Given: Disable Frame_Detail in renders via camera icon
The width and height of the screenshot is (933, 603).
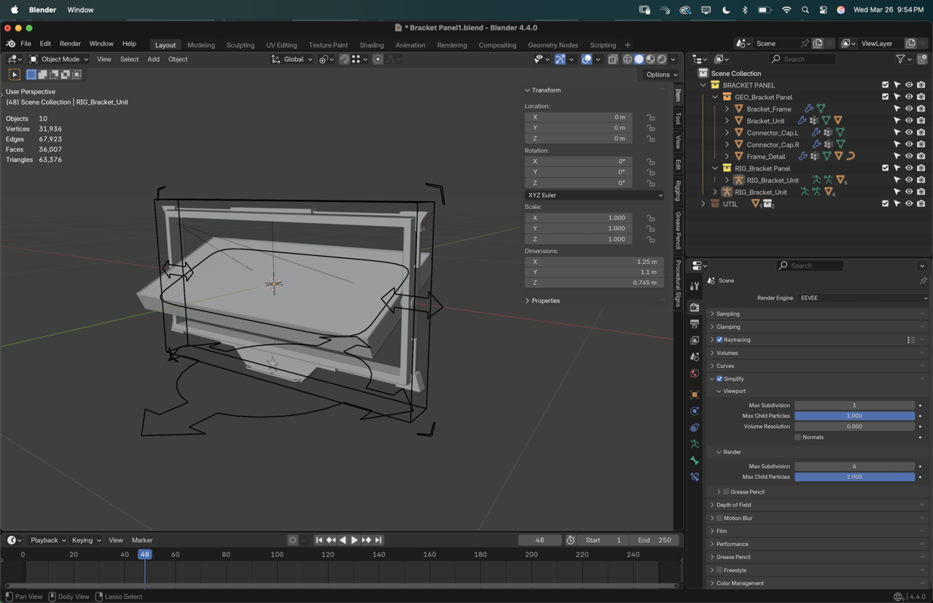Looking at the screenshot, I should (x=921, y=156).
